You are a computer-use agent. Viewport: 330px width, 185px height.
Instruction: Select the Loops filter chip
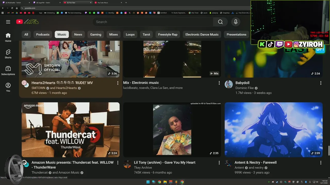[x=130, y=34]
